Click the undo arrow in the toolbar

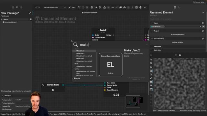pos(36,7)
